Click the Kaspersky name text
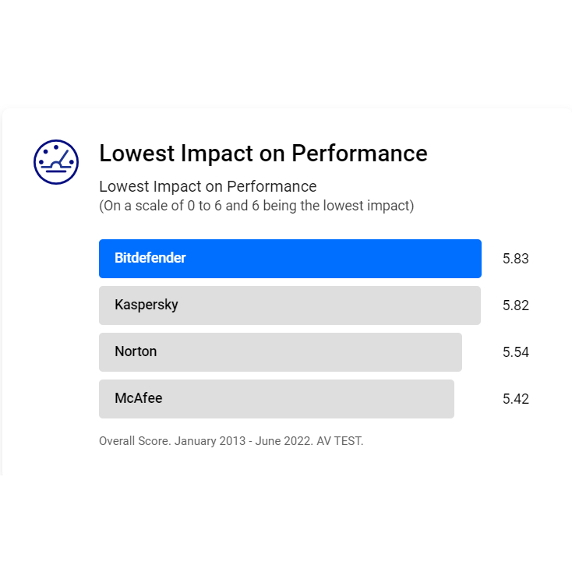The width and height of the screenshot is (572, 572). pos(147,305)
